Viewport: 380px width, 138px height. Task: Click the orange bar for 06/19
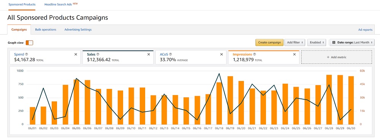[230, 100]
